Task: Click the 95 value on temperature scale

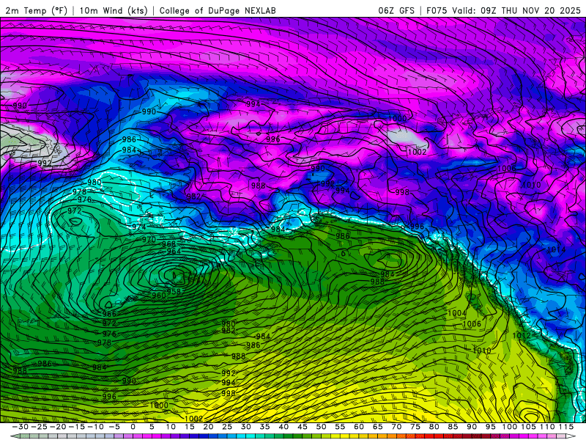Action: tap(490, 427)
